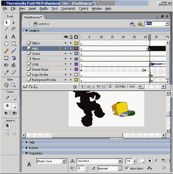This screenshot has width=173, height=174.
Task: Open the Static Text type dropdown
Action: (64, 161)
